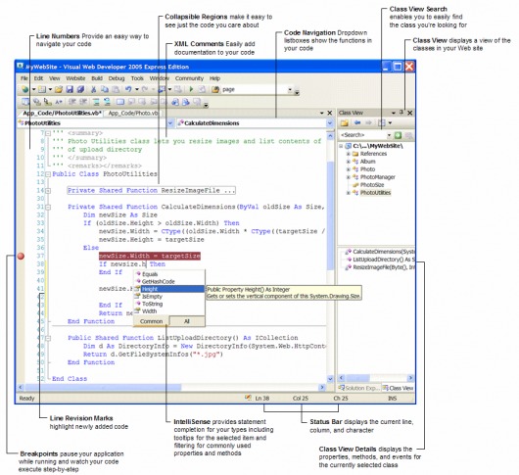Expand the collapsed ResizeImageFile region on line 14
The height and width of the screenshot is (475, 519).
(48, 191)
